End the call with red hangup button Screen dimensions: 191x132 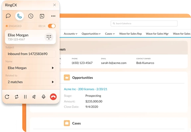53,97
